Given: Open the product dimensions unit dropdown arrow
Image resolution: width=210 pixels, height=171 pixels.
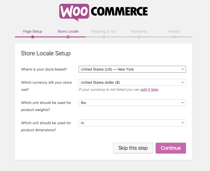Looking at the screenshot, I should (182, 123).
